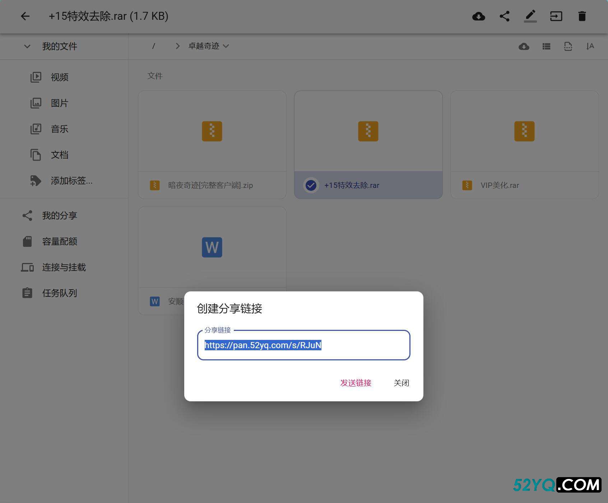Viewport: 608px width, 503px height.
Task: Uncheck the selected +15特效去除.rar file
Action: (311, 185)
